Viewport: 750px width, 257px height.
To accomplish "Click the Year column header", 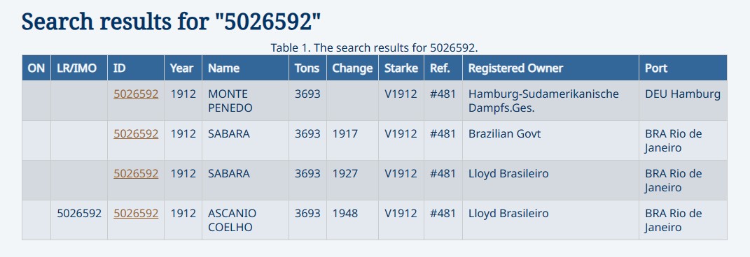I will click(x=183, y=68).
